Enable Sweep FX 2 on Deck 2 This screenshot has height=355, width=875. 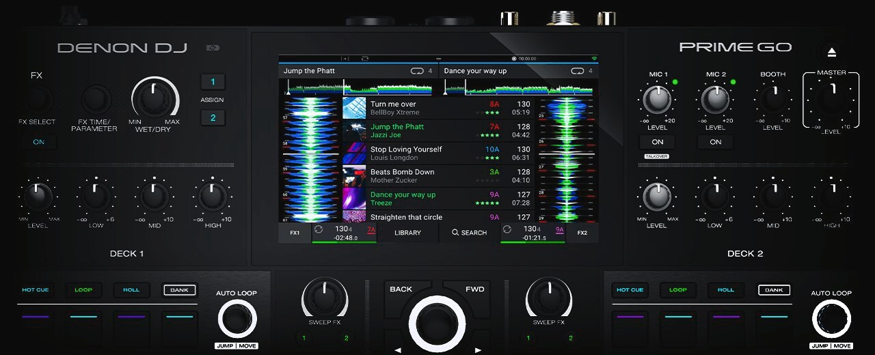click(x=570, y=338)
